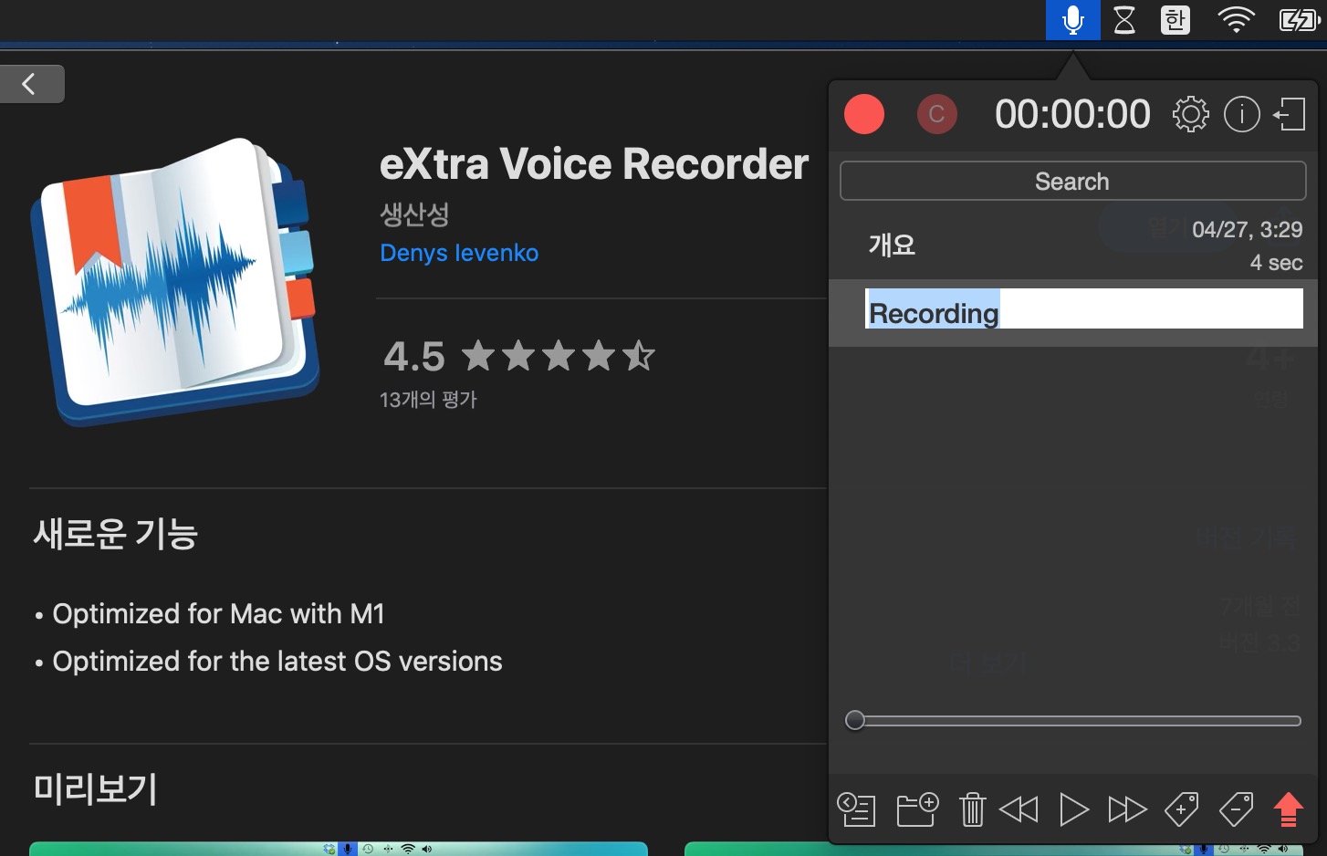Click the 생산성 category label
This screenshot has width=1327, height=856.
click(x=414, y=214)
